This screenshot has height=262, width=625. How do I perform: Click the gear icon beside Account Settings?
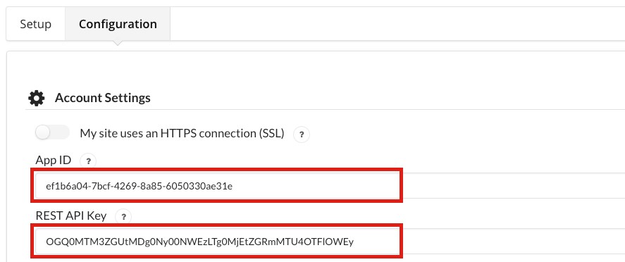pyautogui.click(x=37, y=98)
